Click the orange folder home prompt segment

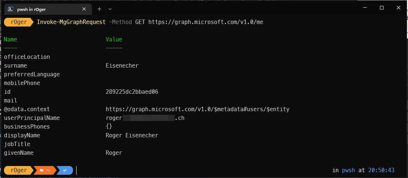coord(44,170)
